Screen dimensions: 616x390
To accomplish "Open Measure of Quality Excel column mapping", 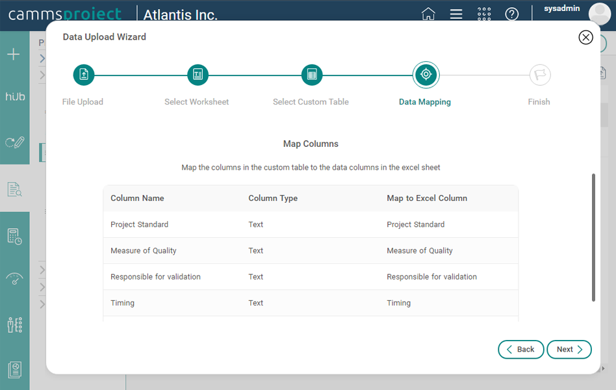I will tap(420, 251).
